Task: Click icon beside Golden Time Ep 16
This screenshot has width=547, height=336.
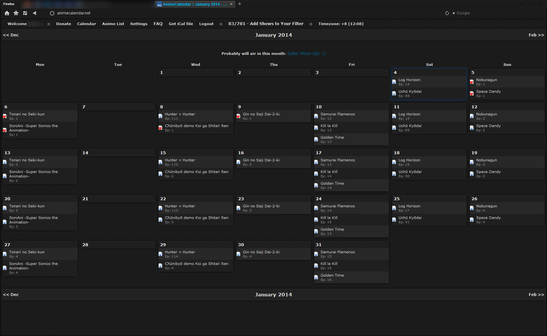Action: (316, 277)
